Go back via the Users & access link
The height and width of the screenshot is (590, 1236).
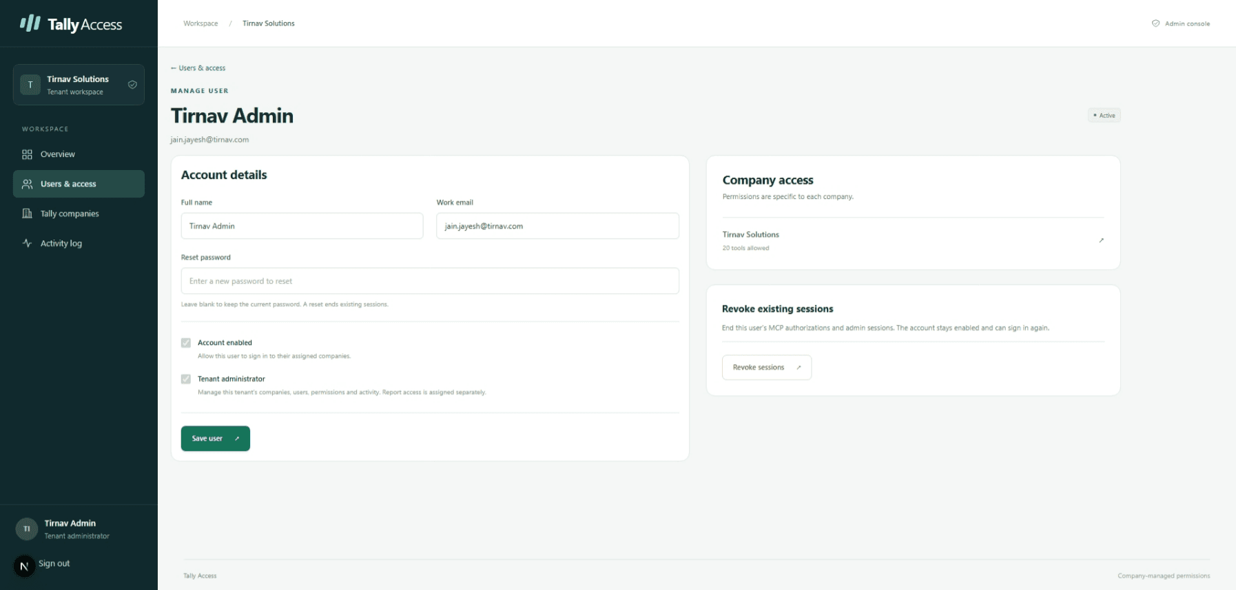click(x=198, y=68)
